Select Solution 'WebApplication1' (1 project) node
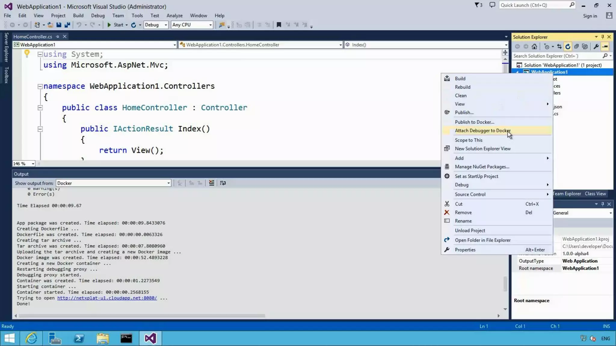 (x=562, y=65)
